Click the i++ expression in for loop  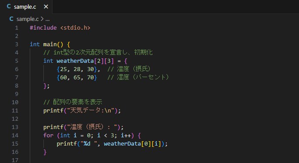coord(126,135)
